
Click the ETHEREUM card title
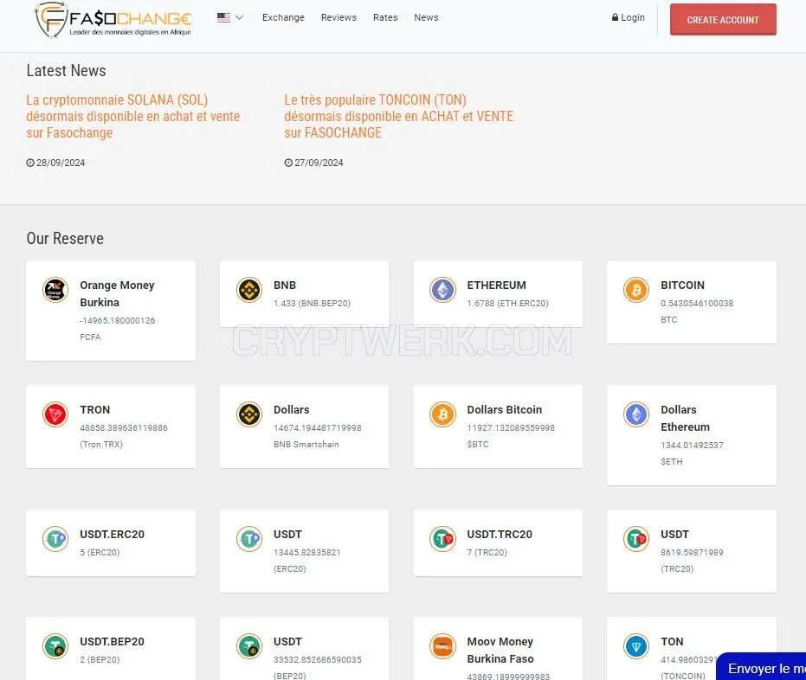coord(497,285)
